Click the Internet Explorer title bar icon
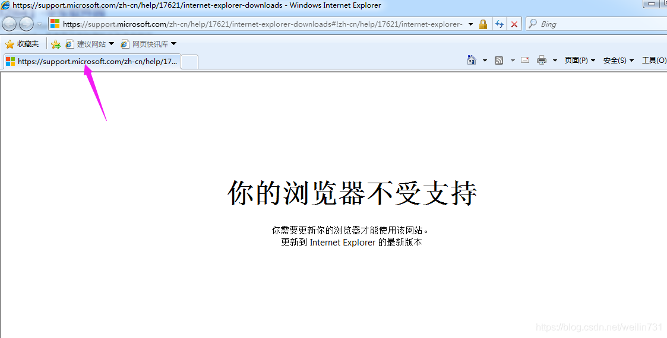This screenshot has height=338, width=667. click(x=5, y=5)
